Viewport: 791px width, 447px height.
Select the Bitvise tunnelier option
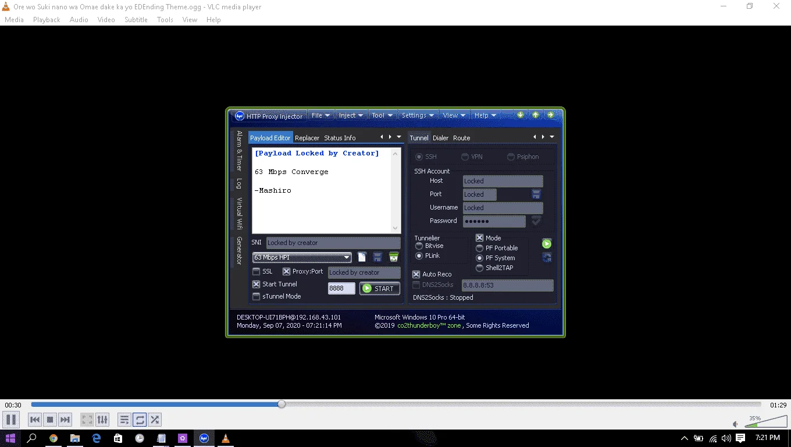coord(419,246)
